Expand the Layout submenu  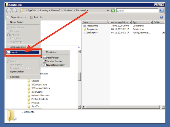point(23,52)
